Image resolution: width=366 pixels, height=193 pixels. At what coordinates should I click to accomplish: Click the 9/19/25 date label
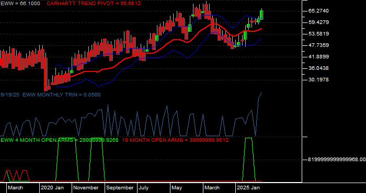coord(10,95)
